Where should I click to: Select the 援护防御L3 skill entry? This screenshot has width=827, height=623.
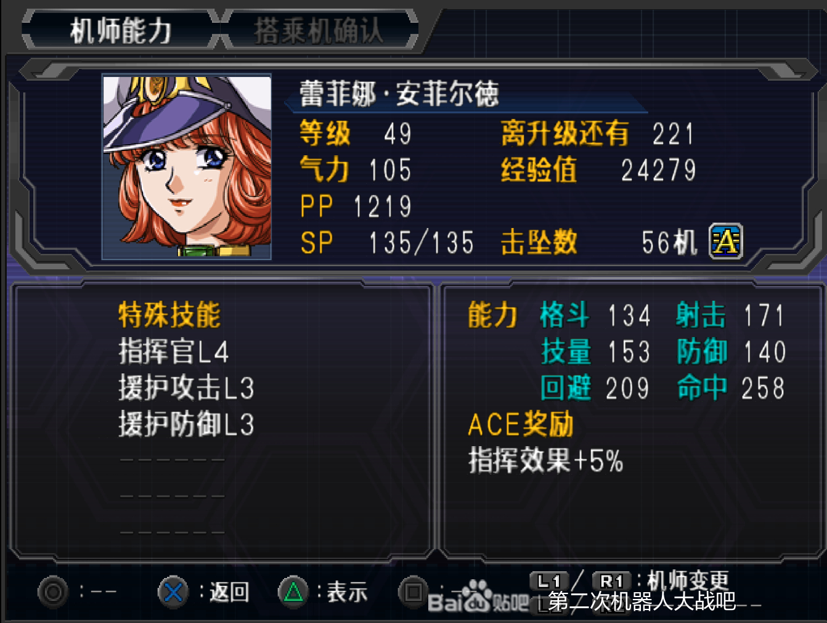click(186, 425)
